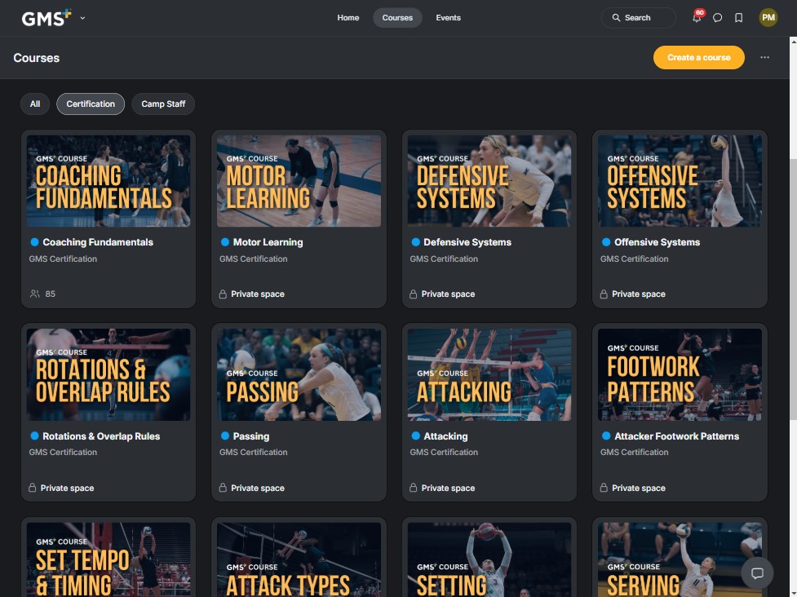Click GMS Certification under Motor Learning

click(253, 259)
